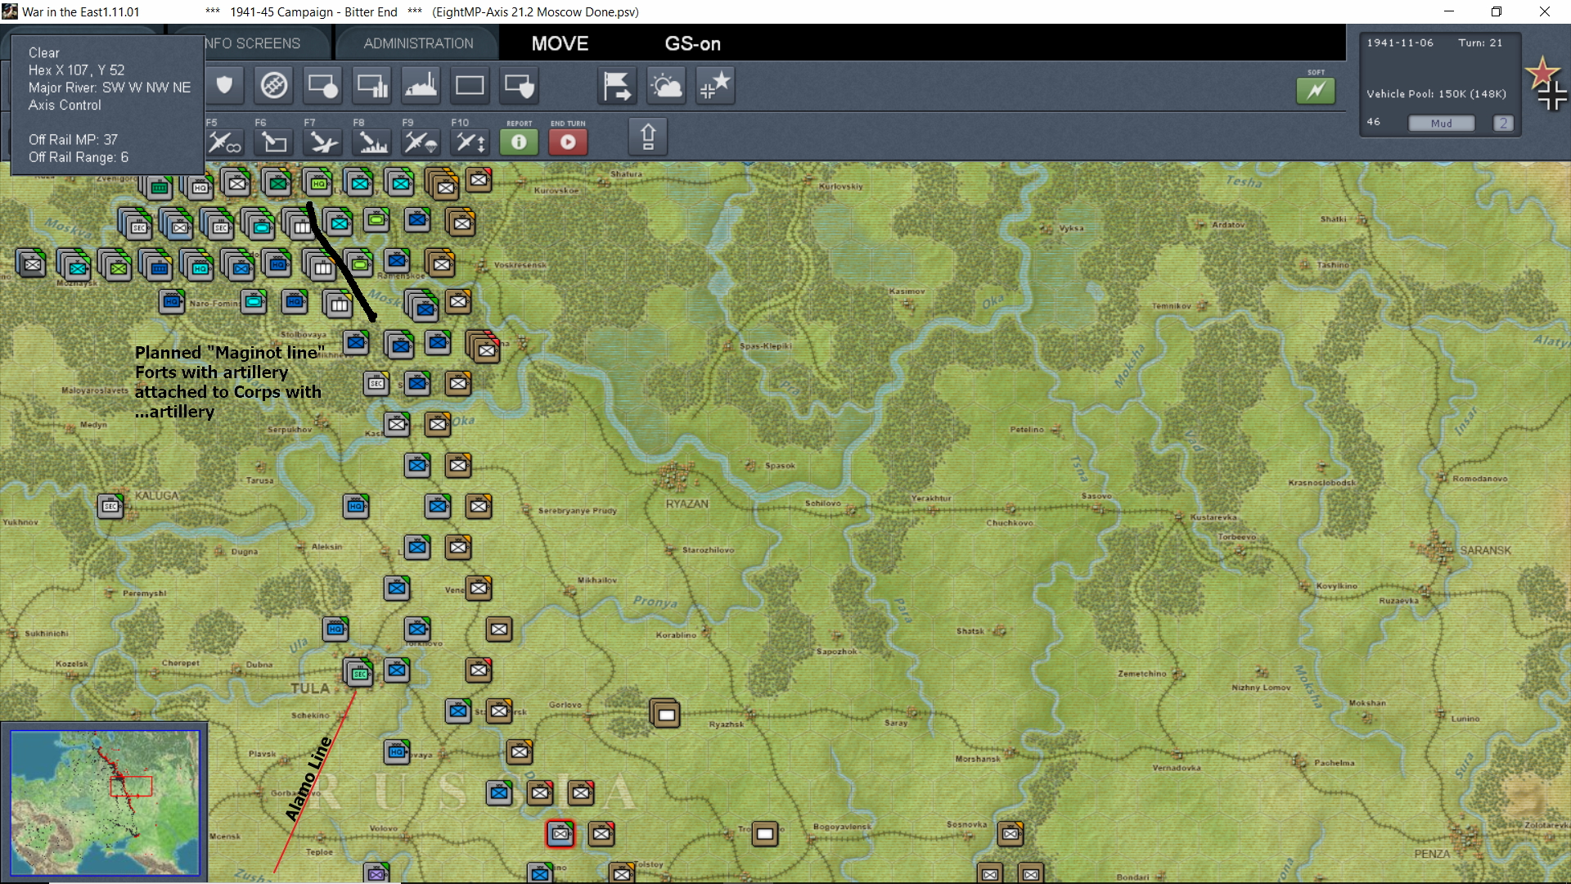Select F10 air transfer mode
The width and height of the screenshot is (1571, 884).
tap(470, 142)
